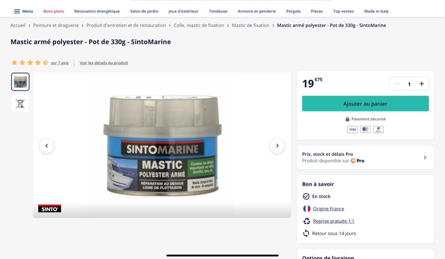Open the Origine France link

(329, 209)
